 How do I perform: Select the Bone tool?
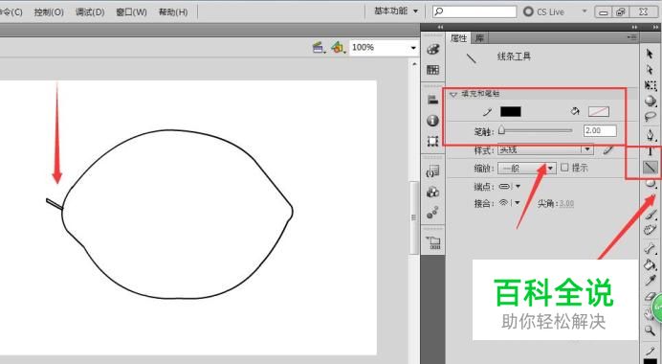point(651,248)
